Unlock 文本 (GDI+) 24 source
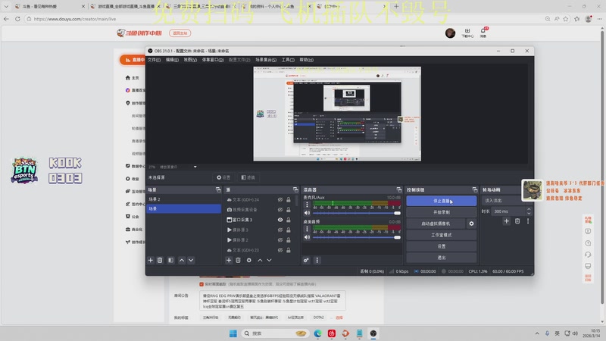Viewport: 606px width, 341px height. point(289,199)
